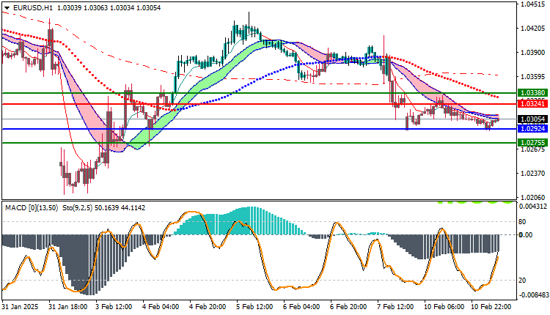Click the 1.03595 price scale value
550x315 pixels.
(x=533, y=76)
